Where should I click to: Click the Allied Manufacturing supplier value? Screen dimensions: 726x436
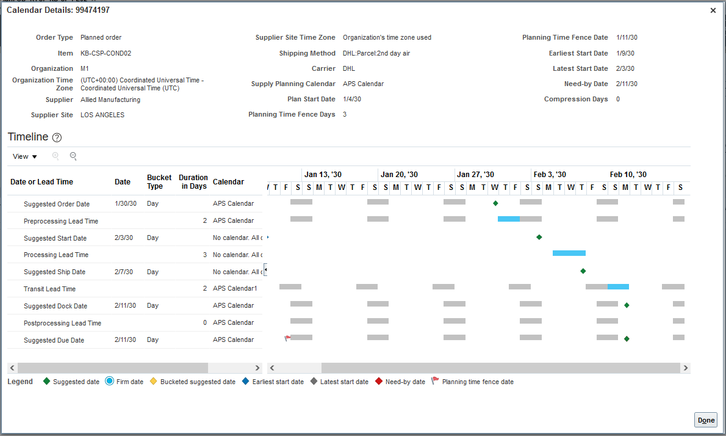(110, 100)
